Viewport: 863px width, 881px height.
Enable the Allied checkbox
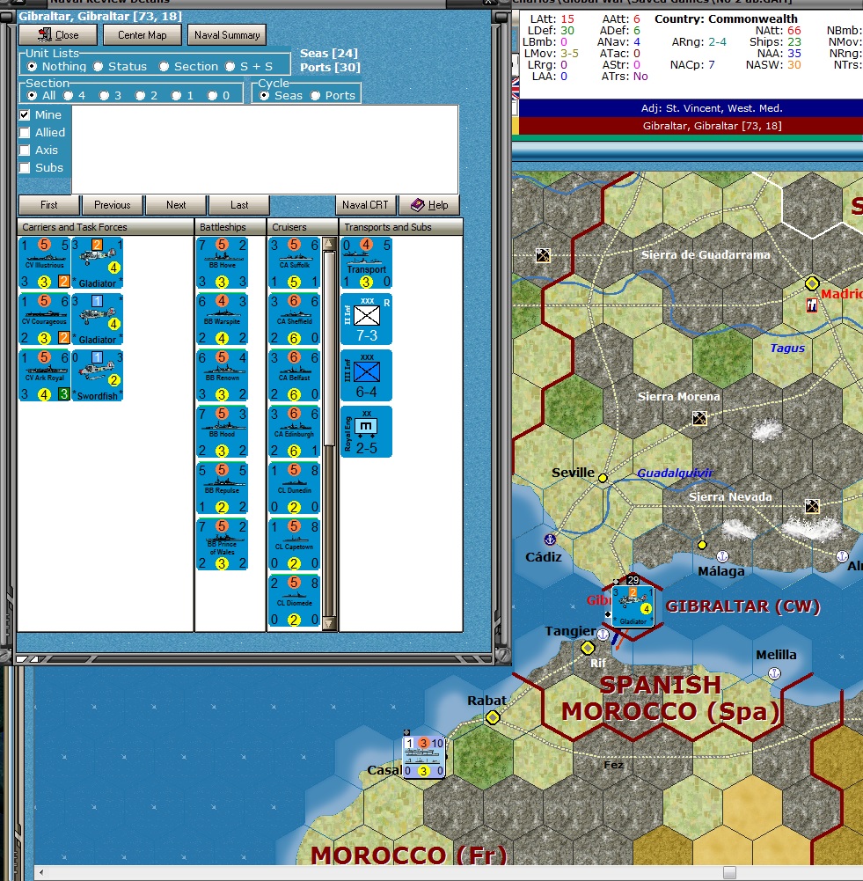pos(25,133)
